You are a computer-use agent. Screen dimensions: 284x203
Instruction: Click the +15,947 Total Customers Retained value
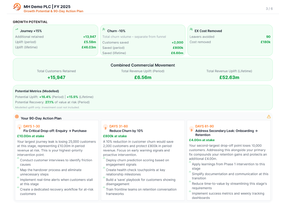tap(56, 77)
